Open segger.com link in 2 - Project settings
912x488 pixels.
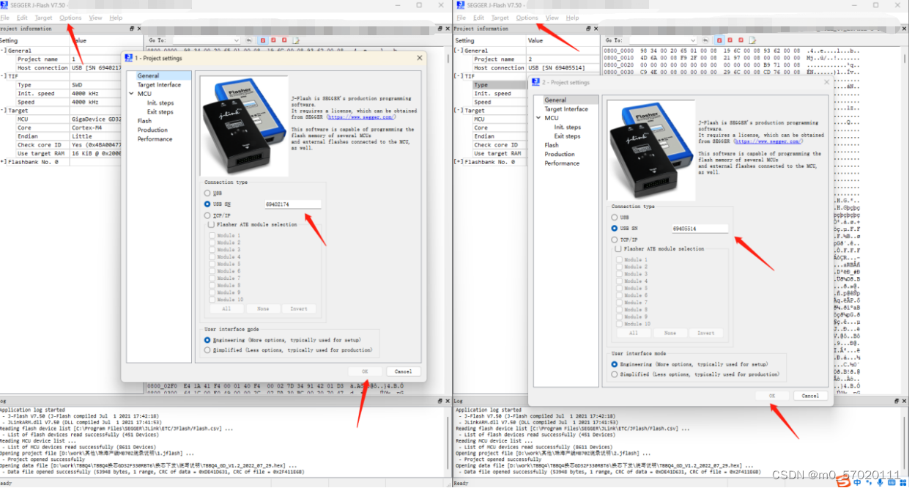[768, 141]
